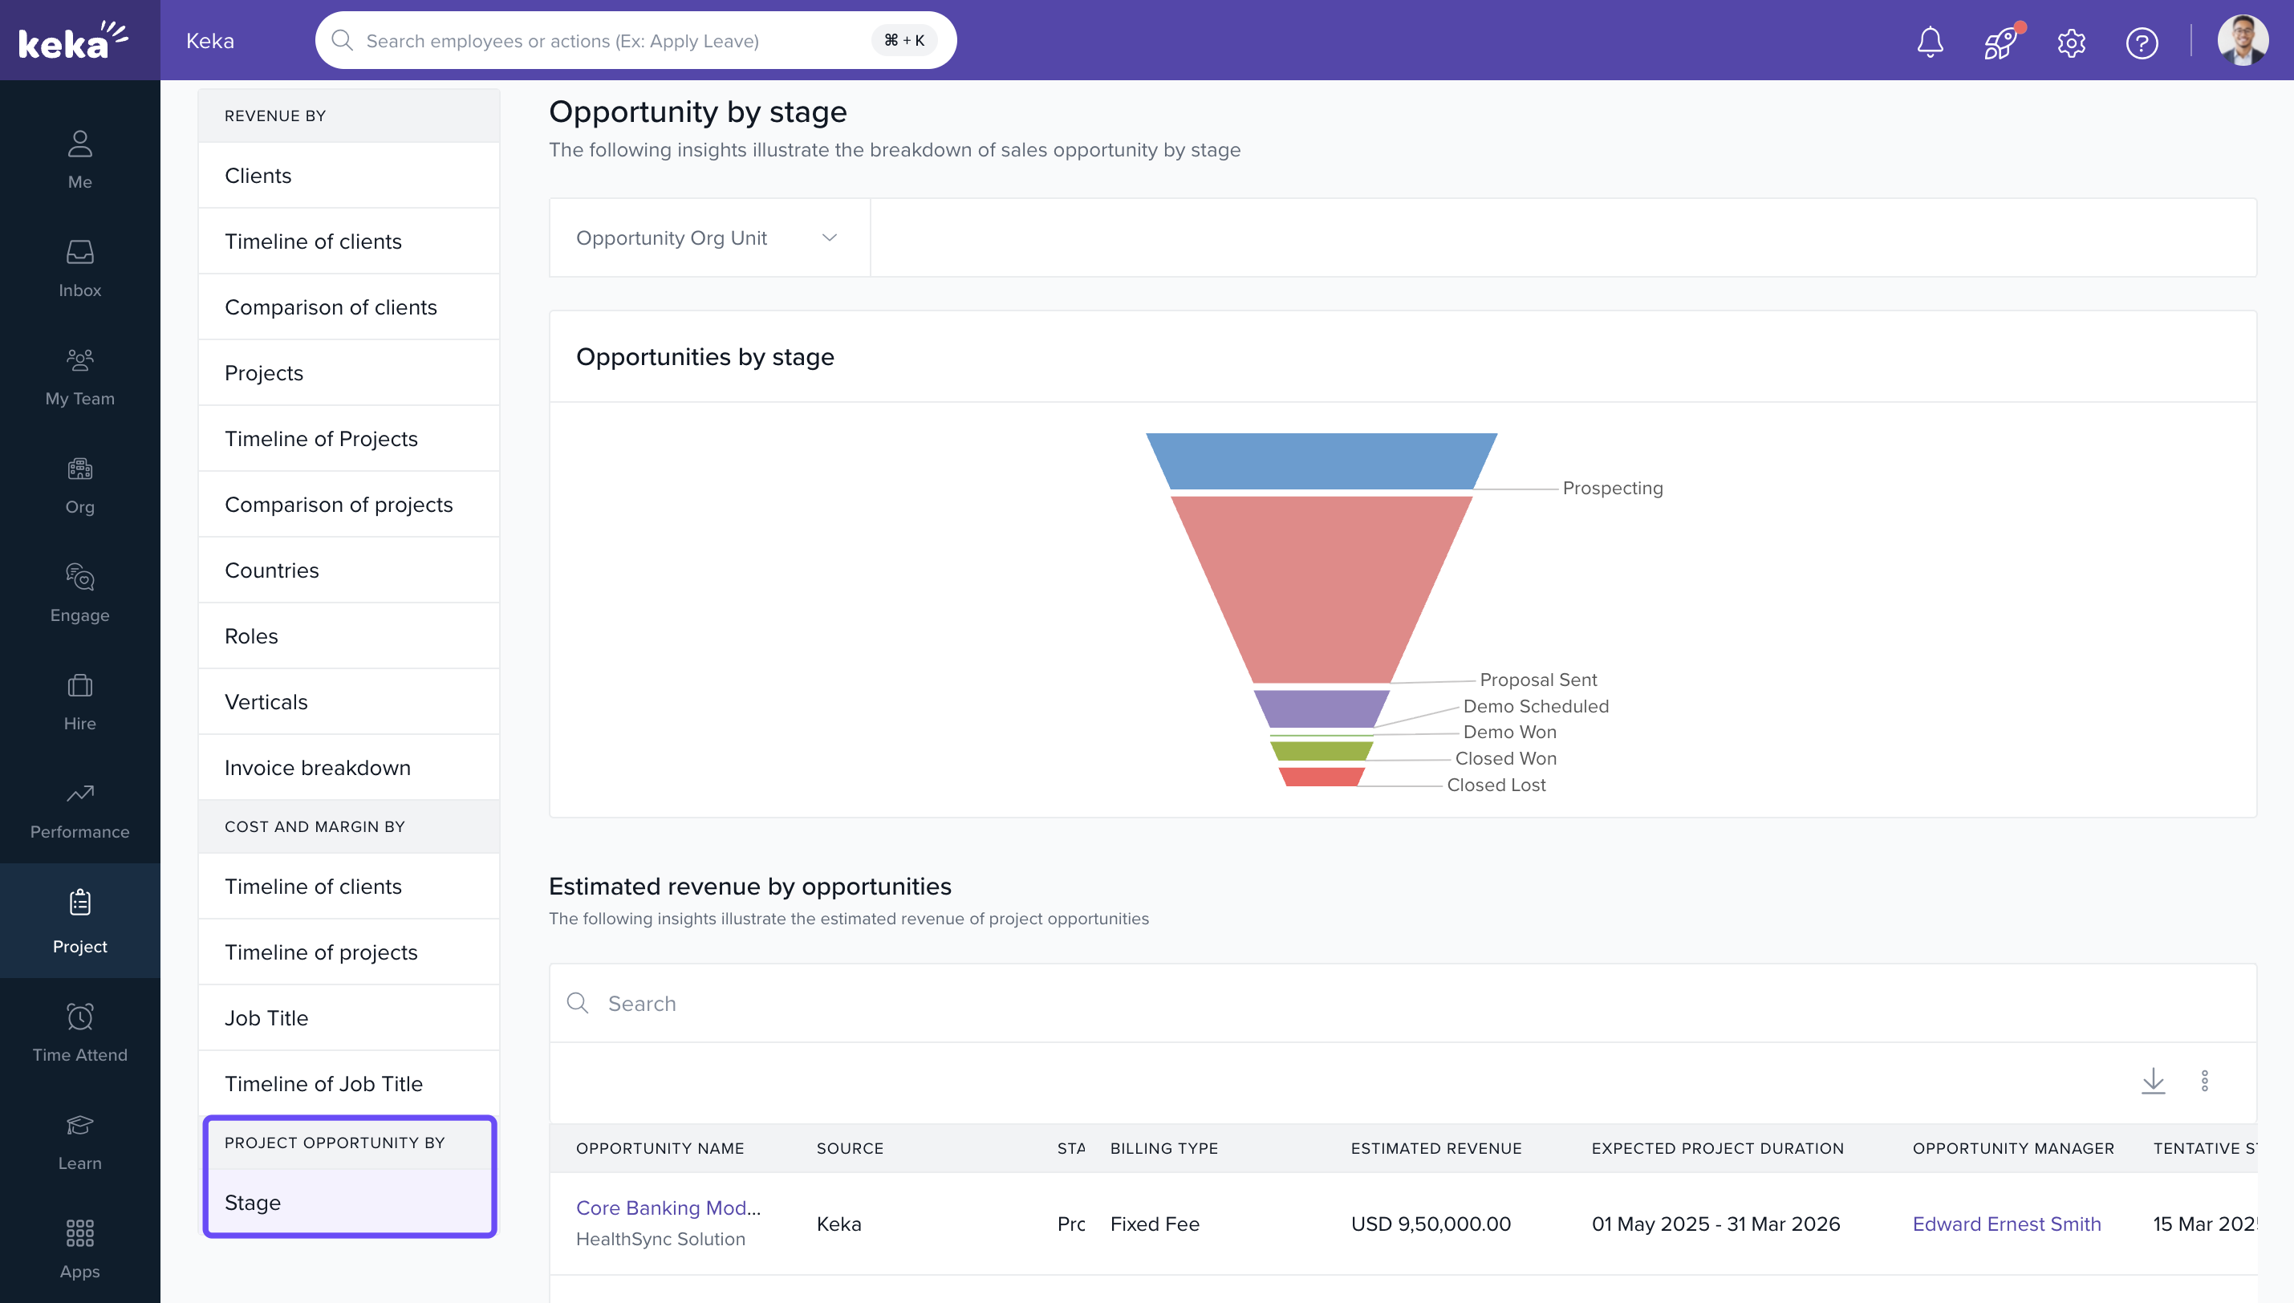The width and height of the screenshot is (2294, 1303).
Task: Open the table's three-dot options menu
Action: pos(2204,1080)
